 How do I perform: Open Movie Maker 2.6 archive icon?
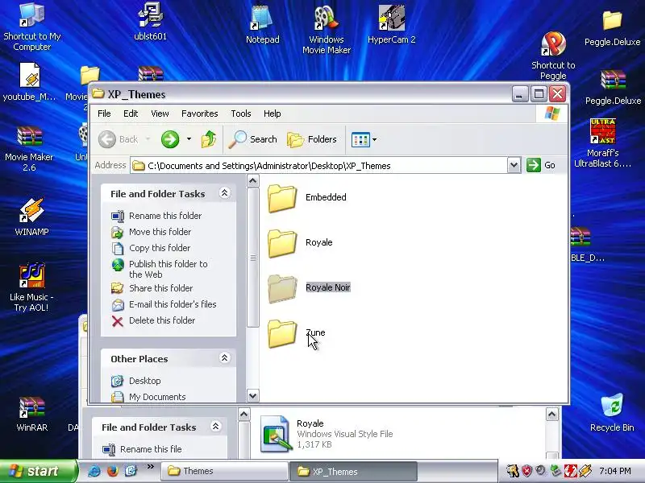tap(29, 149)
